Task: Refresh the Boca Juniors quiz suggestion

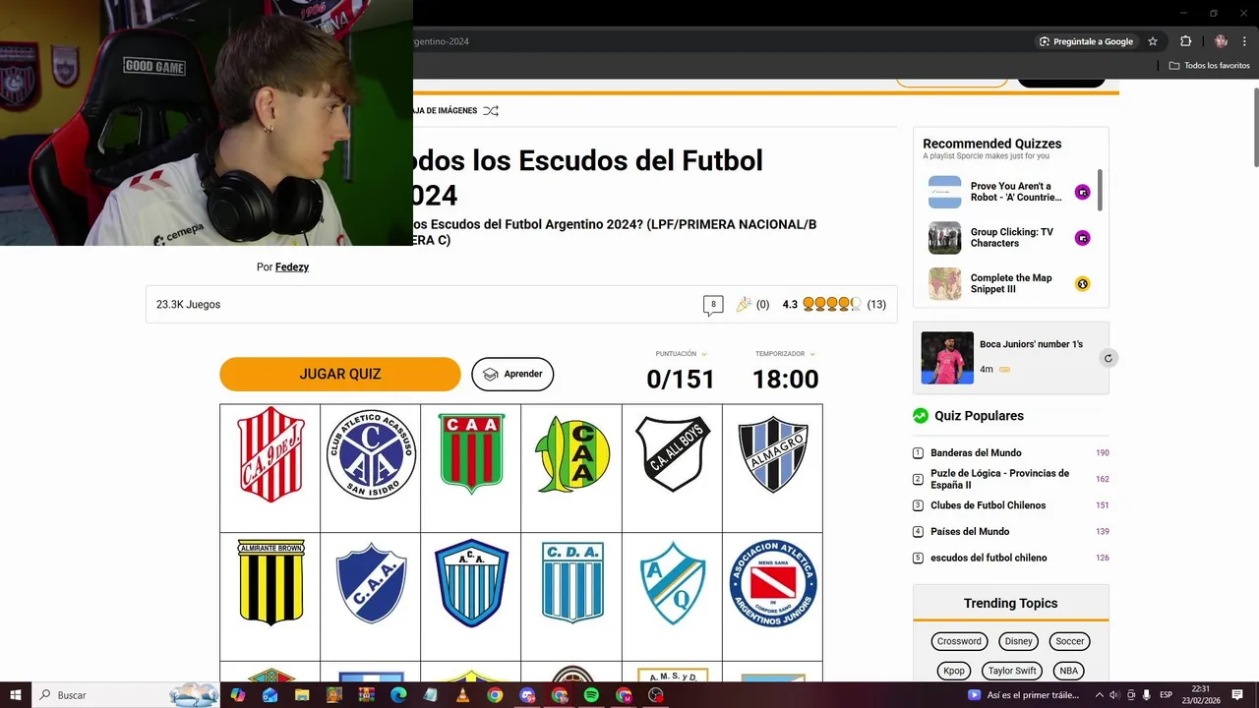Action: click(1109, 358)
